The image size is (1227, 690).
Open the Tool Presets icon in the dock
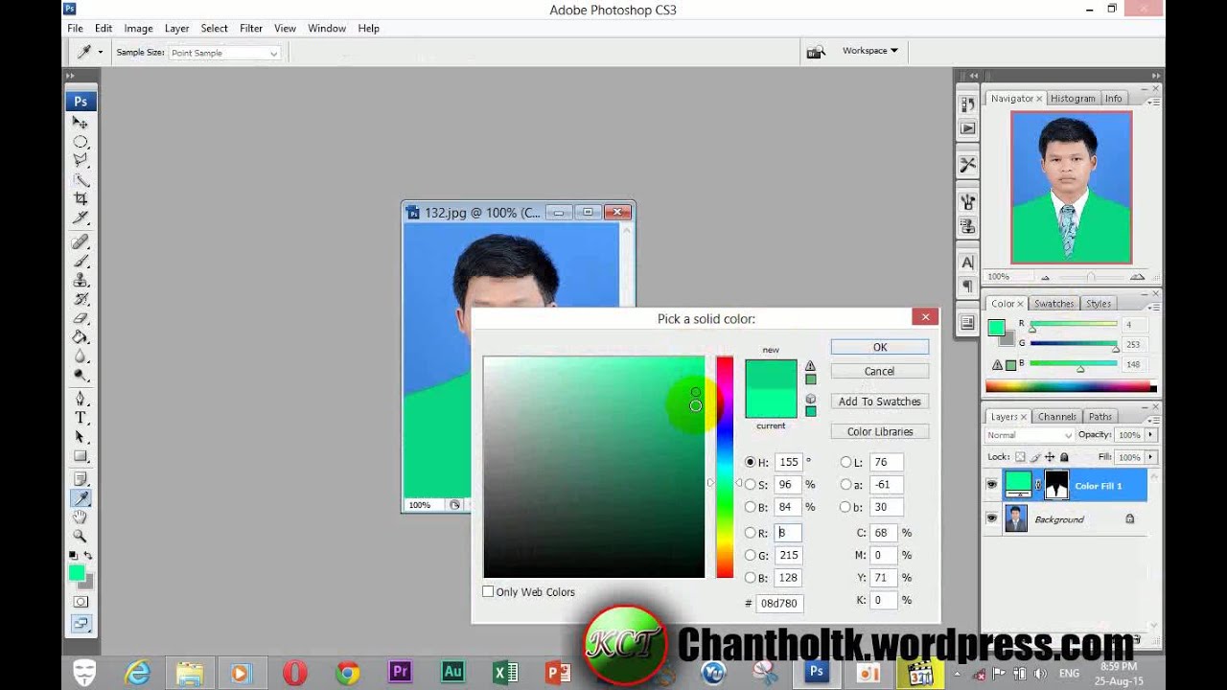967,165
